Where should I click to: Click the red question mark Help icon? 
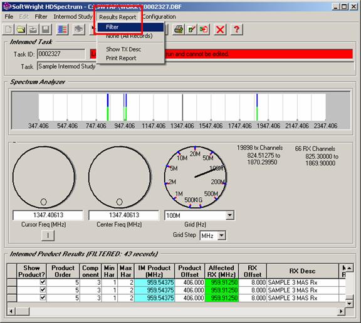click(x=236, y=29)
